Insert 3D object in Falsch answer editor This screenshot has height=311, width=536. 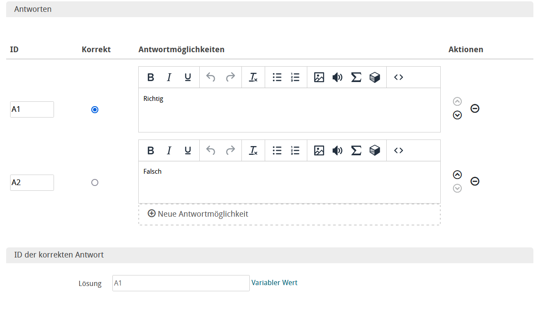[x=374, y=151]
